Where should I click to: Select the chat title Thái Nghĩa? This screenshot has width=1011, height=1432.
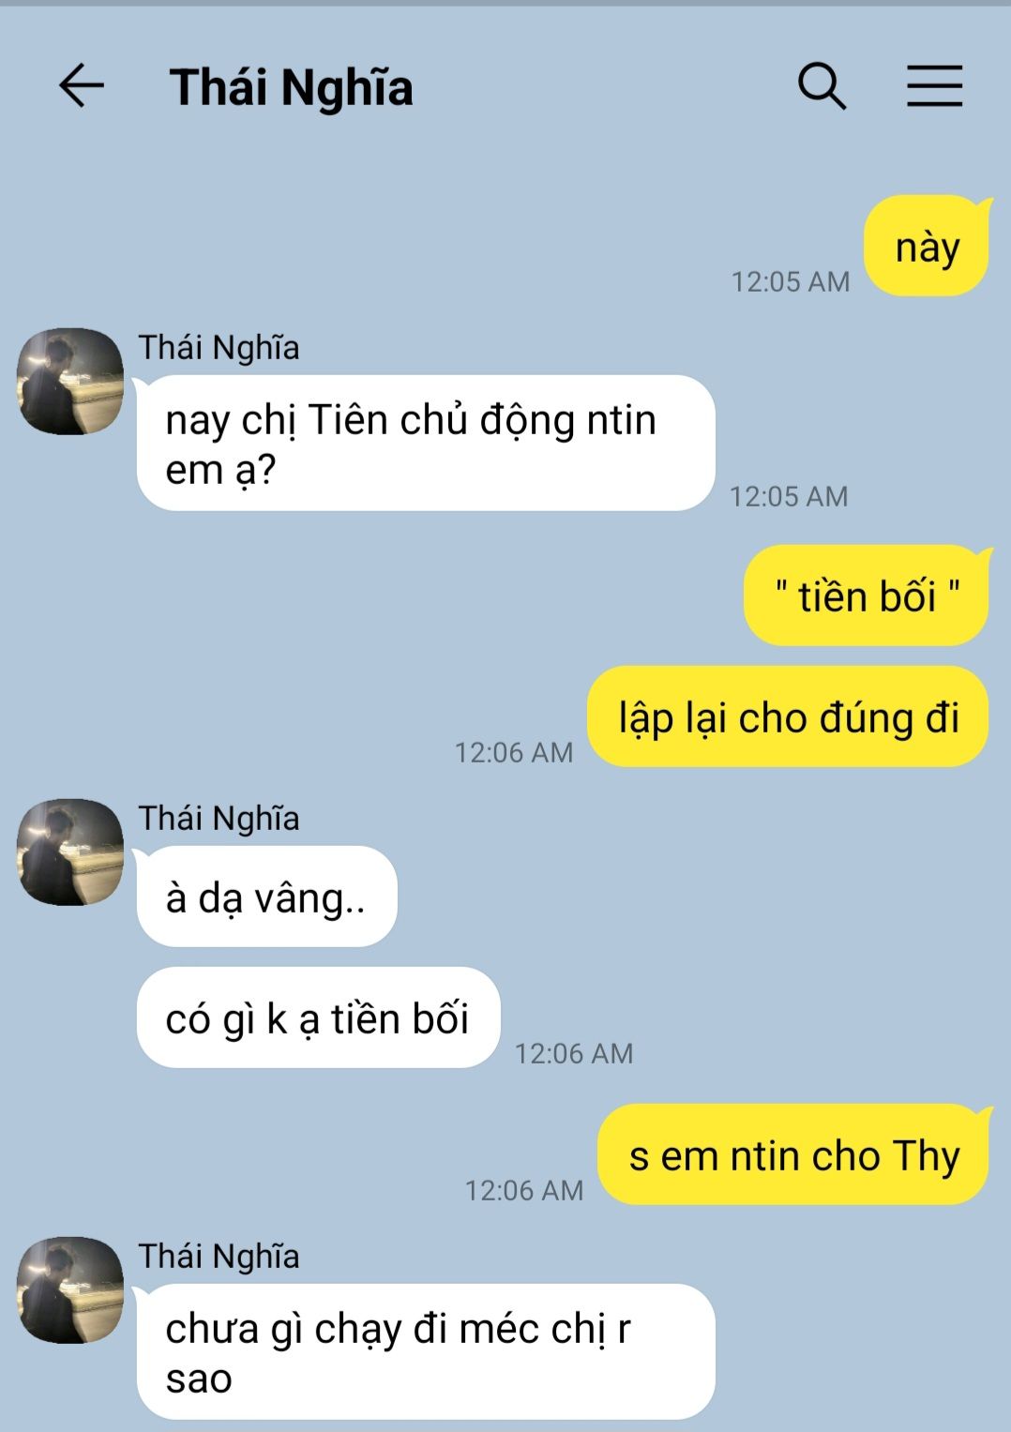point(291,88)
